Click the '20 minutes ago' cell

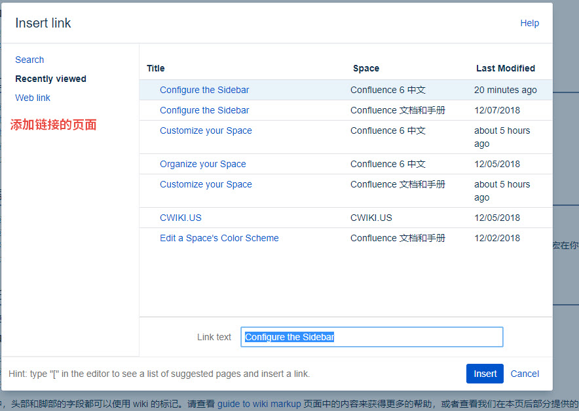coord(505,90)
